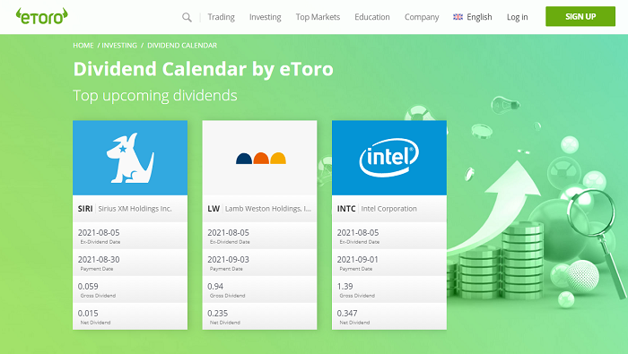
Task: Click INTC ex-dividend date 2021-08-05
Action: [358, 232]
